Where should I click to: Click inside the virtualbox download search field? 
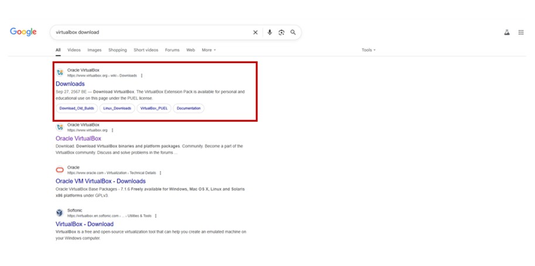146,33
